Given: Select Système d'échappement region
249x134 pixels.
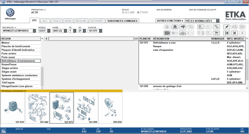Looking at the screenshot, I should [21, 79].
